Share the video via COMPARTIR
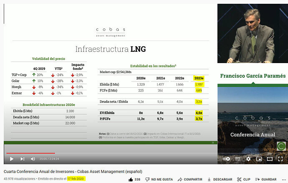This screenshot has height=183, width=288. [190, 180]
